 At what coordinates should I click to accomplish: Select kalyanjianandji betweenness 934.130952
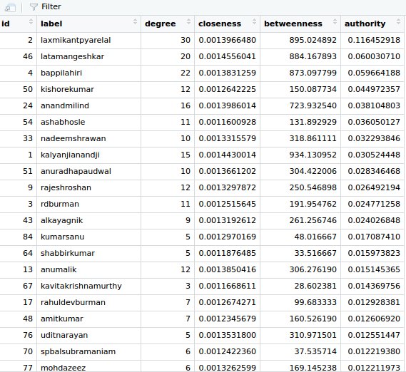pos(313,155)
